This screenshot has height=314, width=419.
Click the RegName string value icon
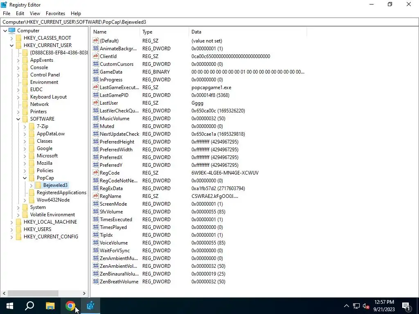tap(96, 196)
